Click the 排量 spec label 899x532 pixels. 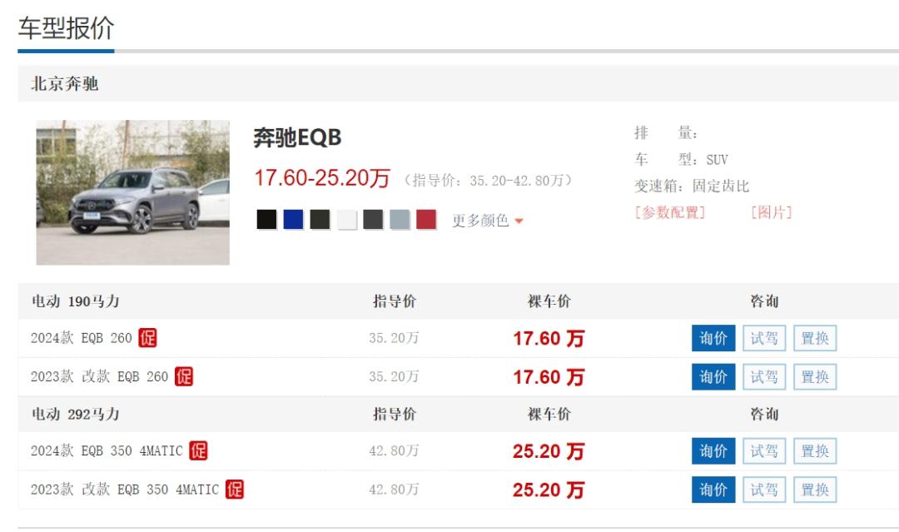(666, 133)
